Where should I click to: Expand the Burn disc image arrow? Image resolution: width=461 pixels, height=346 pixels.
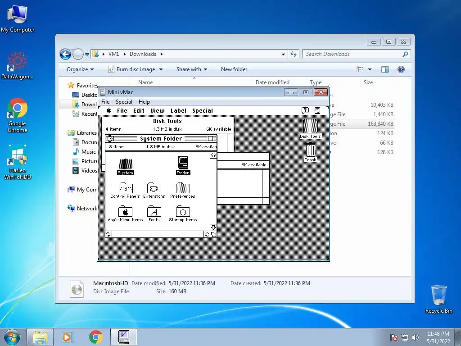click(161, 69)
